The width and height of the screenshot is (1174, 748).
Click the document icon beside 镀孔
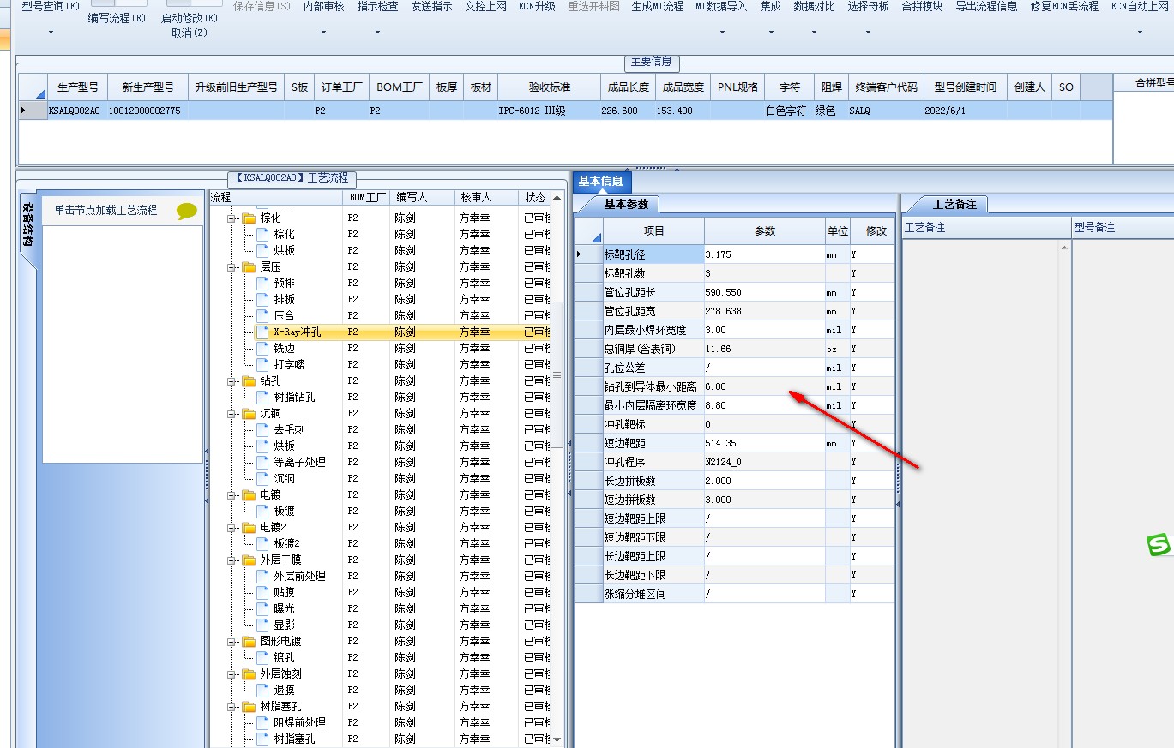pos(262,658)
